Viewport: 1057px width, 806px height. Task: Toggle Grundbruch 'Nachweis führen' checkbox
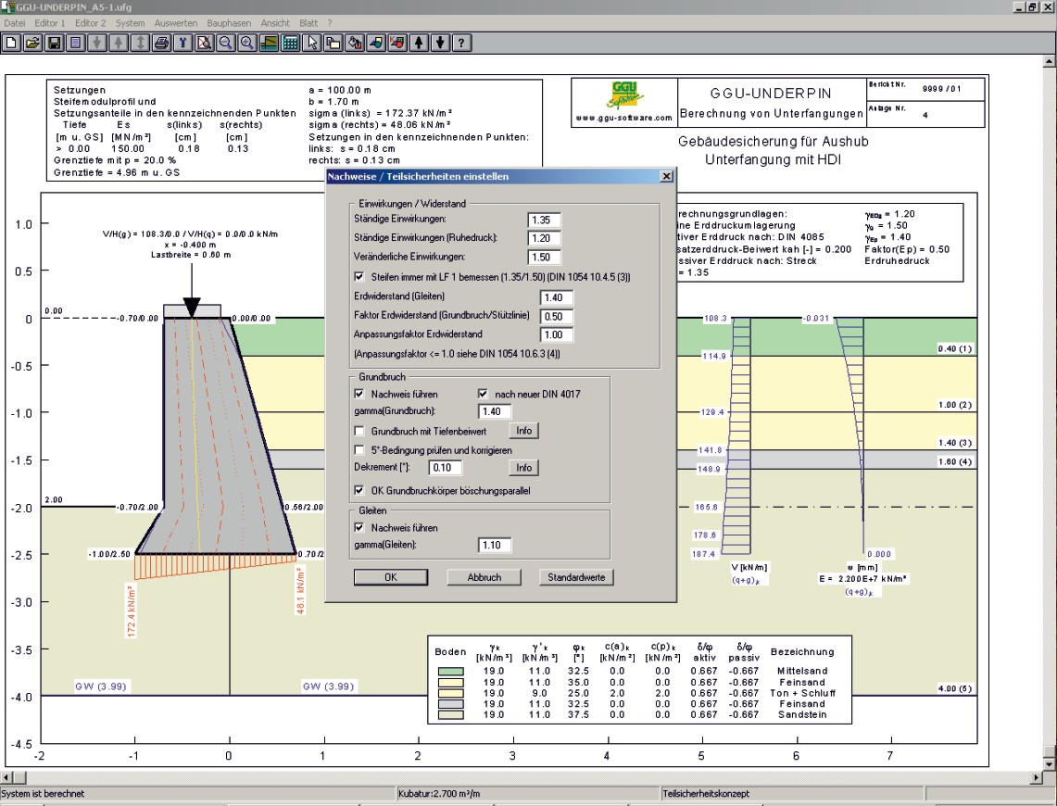click(x=359, y=395)
